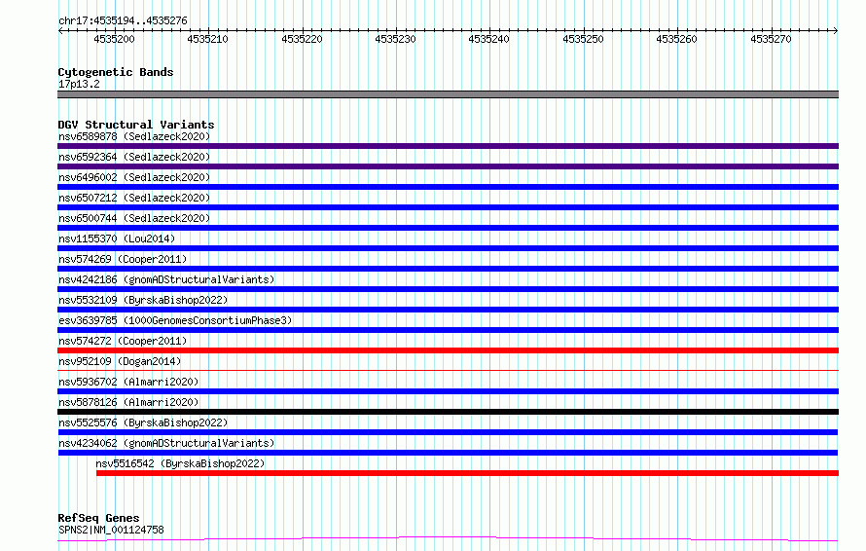Select nsv6500744 (Sedlazeck2020) variant label

[x=134, y=218]
